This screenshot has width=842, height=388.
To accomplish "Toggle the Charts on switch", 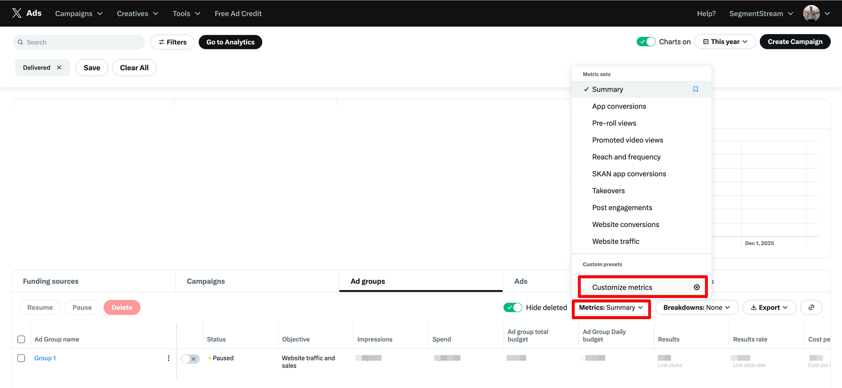I will tap(645, 42).
